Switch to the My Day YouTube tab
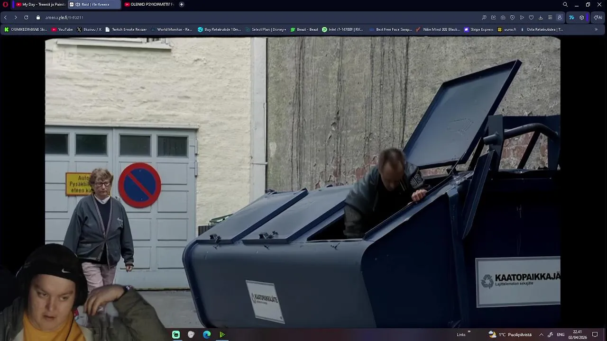 [x=40, y=4]
